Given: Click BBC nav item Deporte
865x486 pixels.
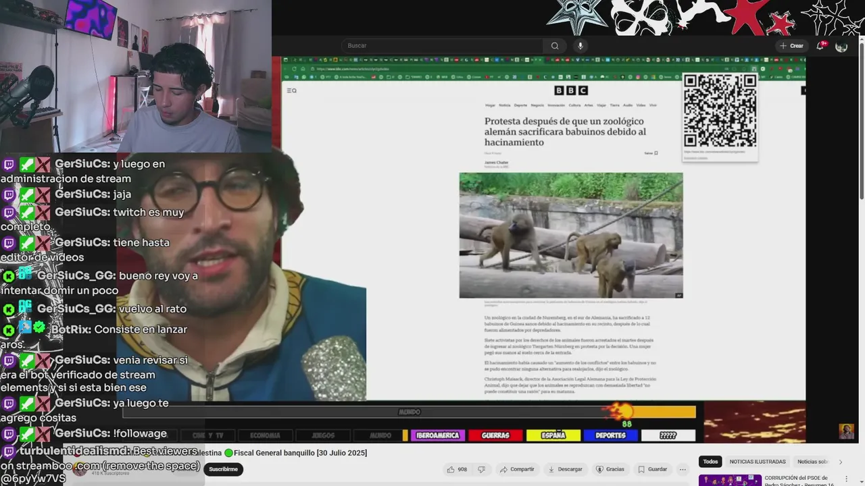Looking at the screenshot, I should (520, 105).
